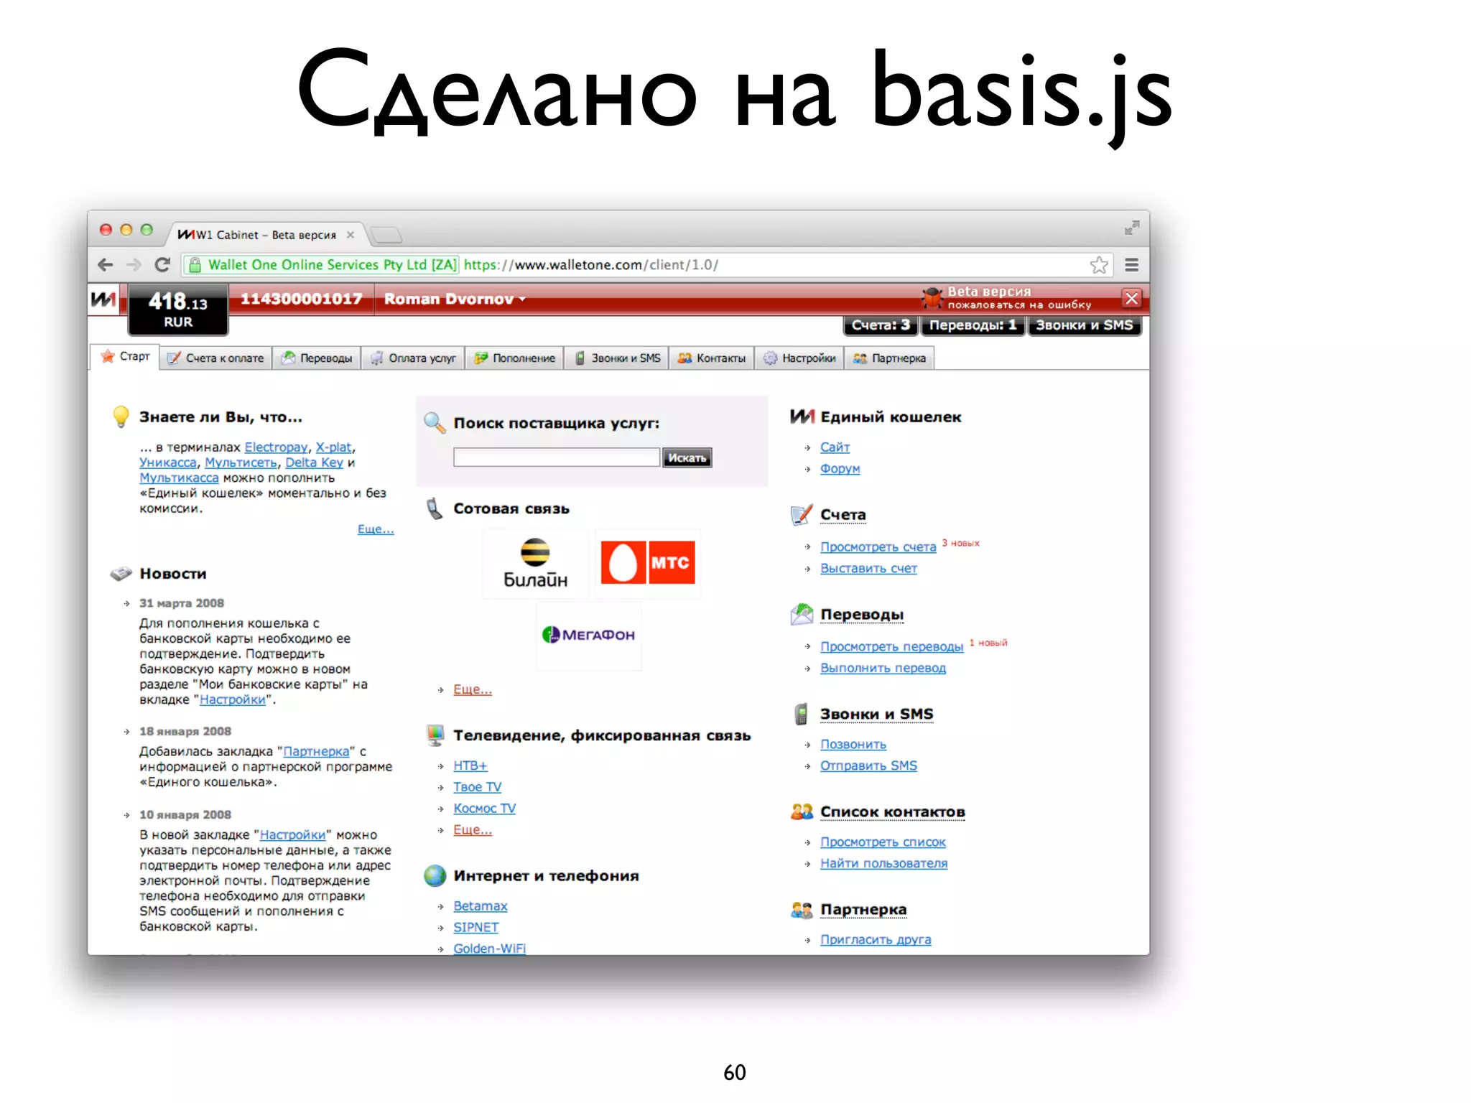The height and width of the screenshot is (1103, 1471).
Task: Toggle fullscreen with the window arrows icon
Action: (1132, 228)
